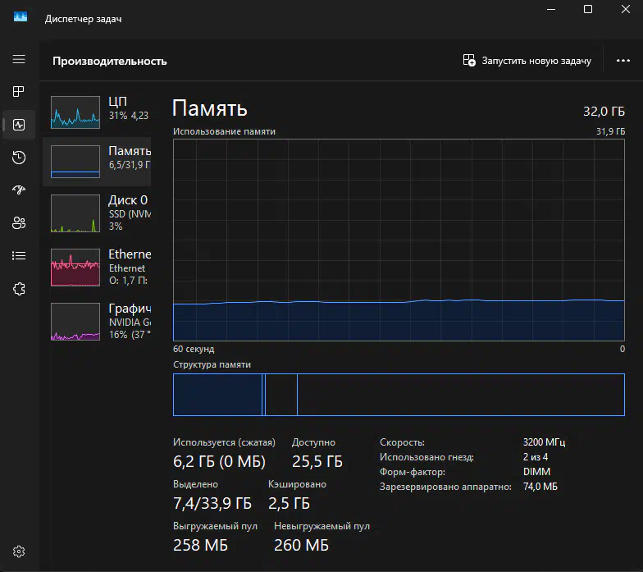Click the Task Manager app icon
The height and width of the screenshot is (572, 643).
pyautogui.click(x=21, y=16)
